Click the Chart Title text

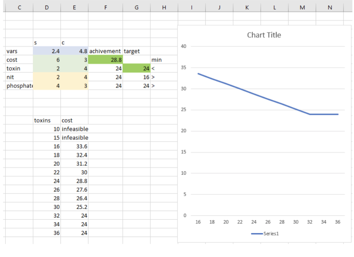(264, 35)
